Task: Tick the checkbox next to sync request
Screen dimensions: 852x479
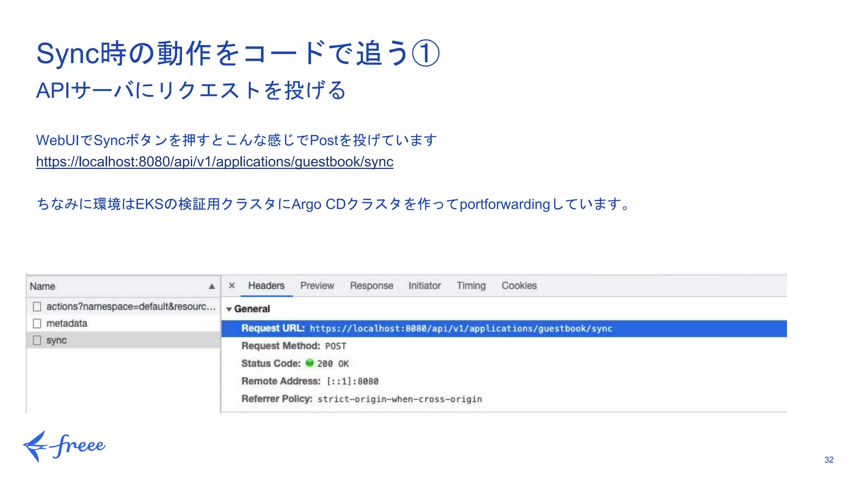Action: pyautogui.click(x=37, y=341)
